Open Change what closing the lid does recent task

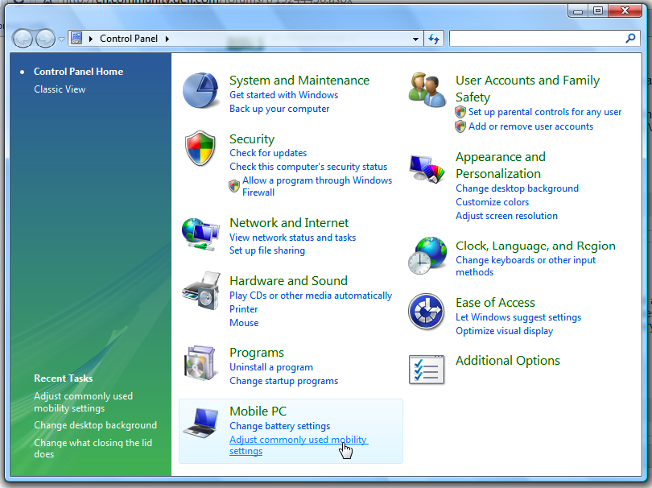pyautogui.click(x=93, y=449)
